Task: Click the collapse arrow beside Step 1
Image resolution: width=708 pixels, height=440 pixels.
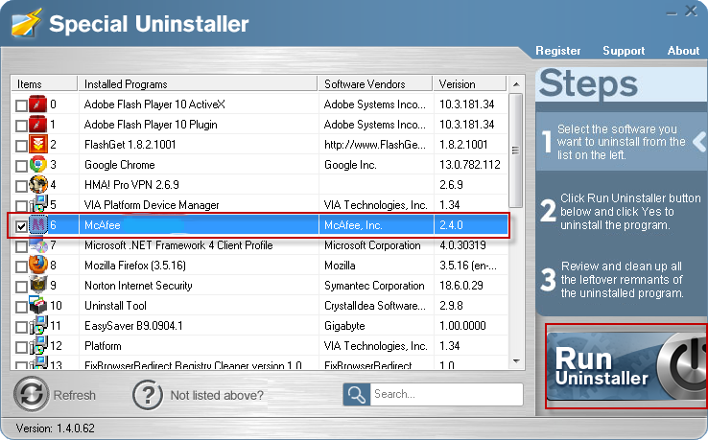Action: click(699, 142)
